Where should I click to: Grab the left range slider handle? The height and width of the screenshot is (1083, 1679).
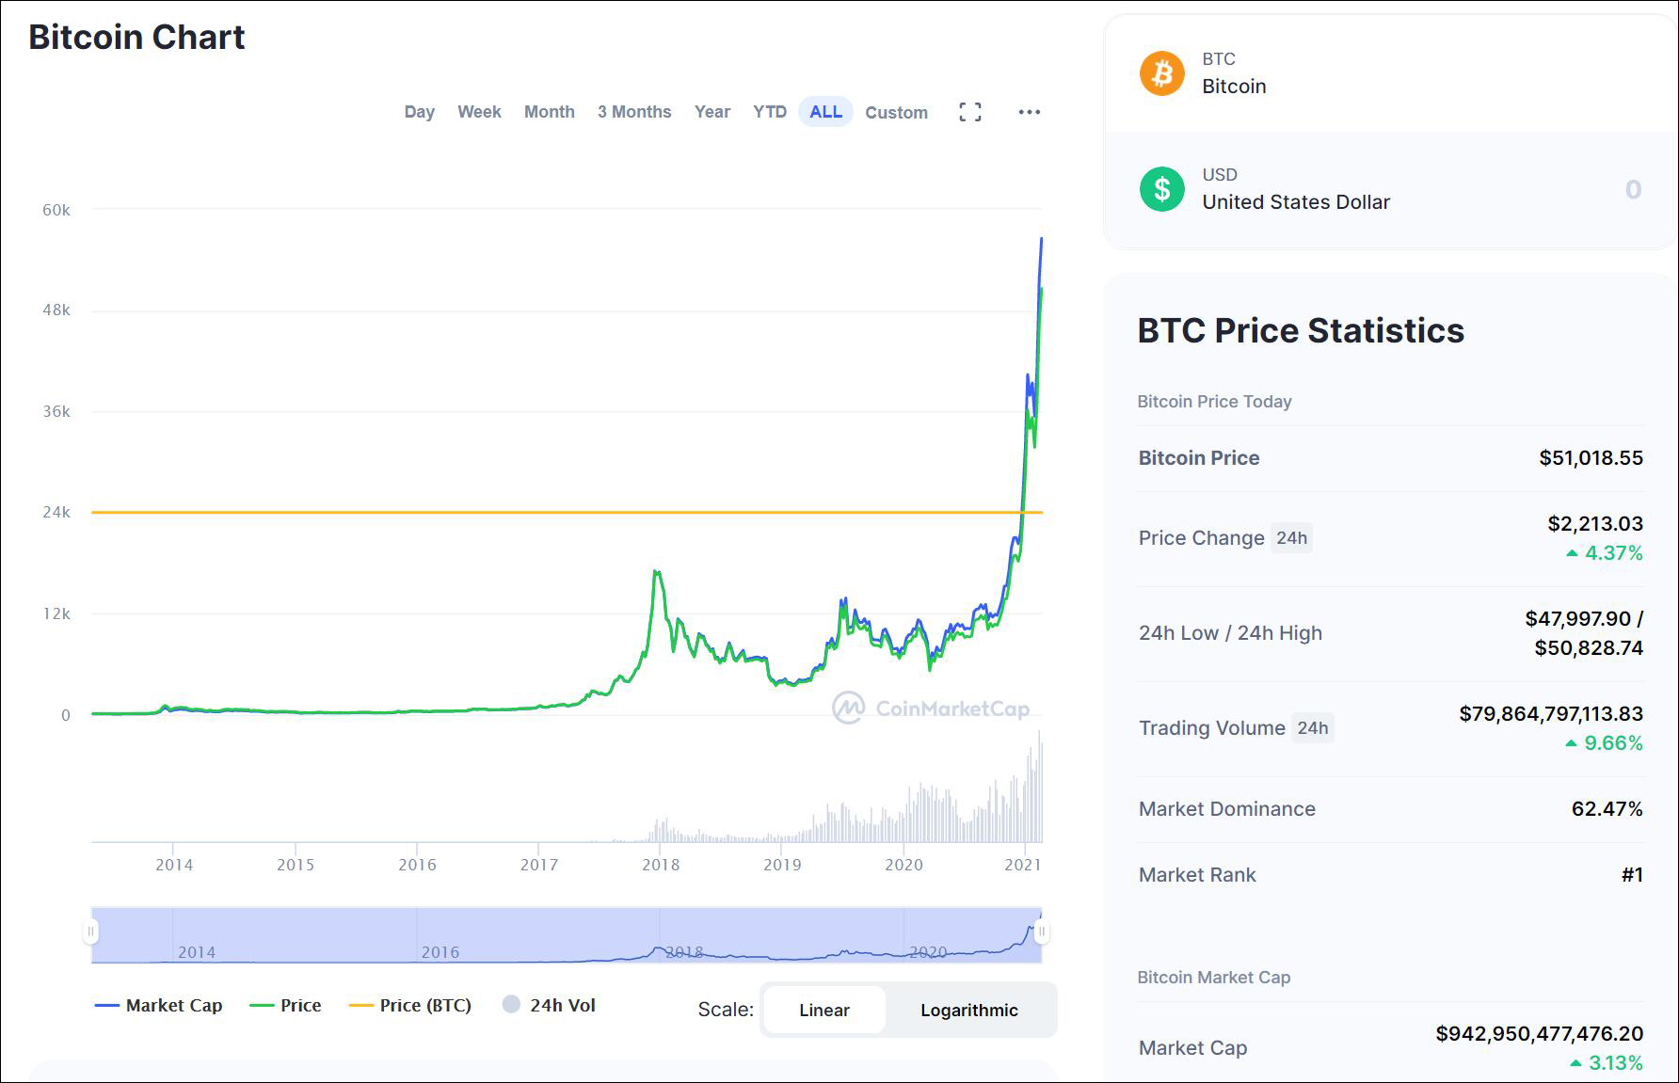tap(91, 932)
